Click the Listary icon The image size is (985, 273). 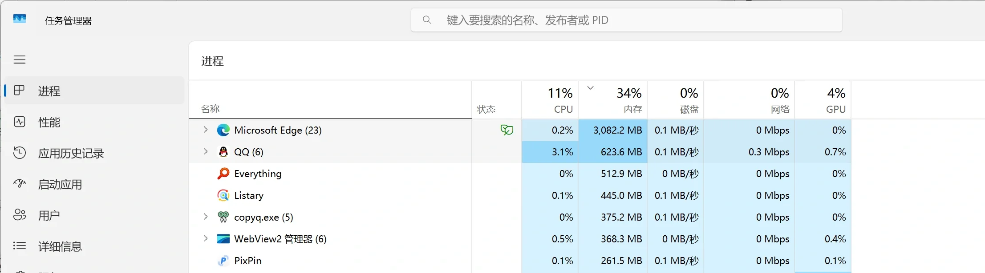pyautogui.click(x=223, y=195)
